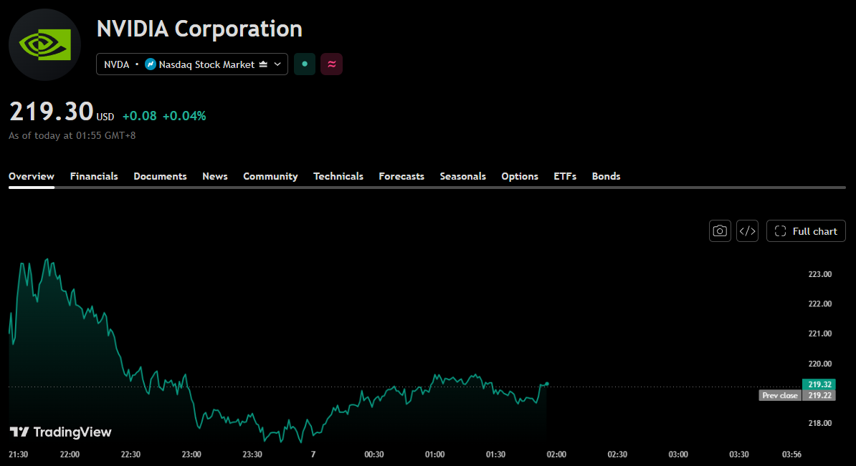Open the Documents tab
The image size is (856, 466).
160,176
